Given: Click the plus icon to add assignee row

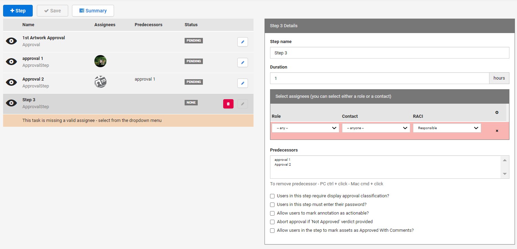Looking at the screenshot, I should pos(497,113).
